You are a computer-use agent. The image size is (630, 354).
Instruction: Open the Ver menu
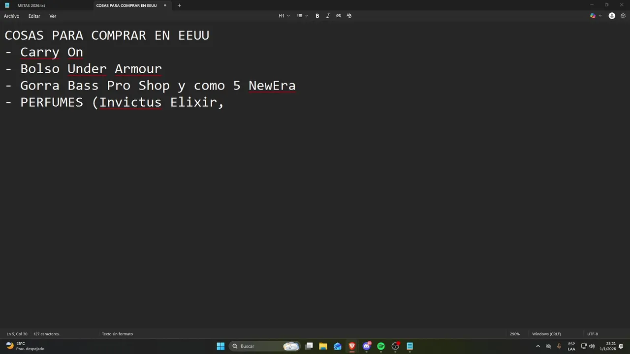(53, 16)
